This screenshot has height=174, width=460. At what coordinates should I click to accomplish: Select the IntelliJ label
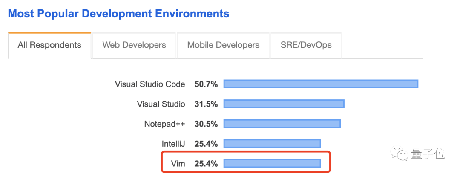coord(172,144)
